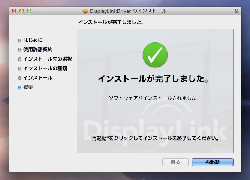The width and height of the screenshot is (250, 180).
Task: Click the package icon beside the DisplayLinkDriver title
Action: click(x=85, y=11)
